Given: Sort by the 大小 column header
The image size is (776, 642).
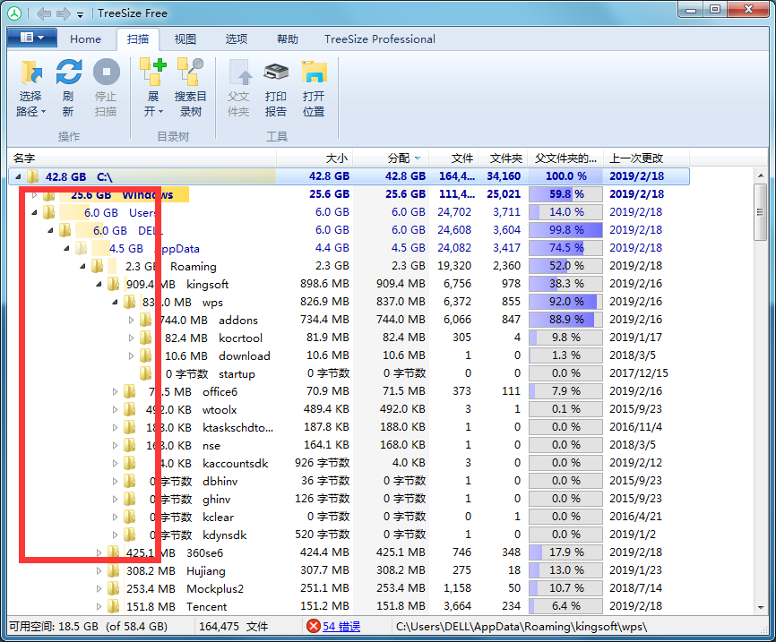Looking at the screenshot, I should (x=336, y=158).
